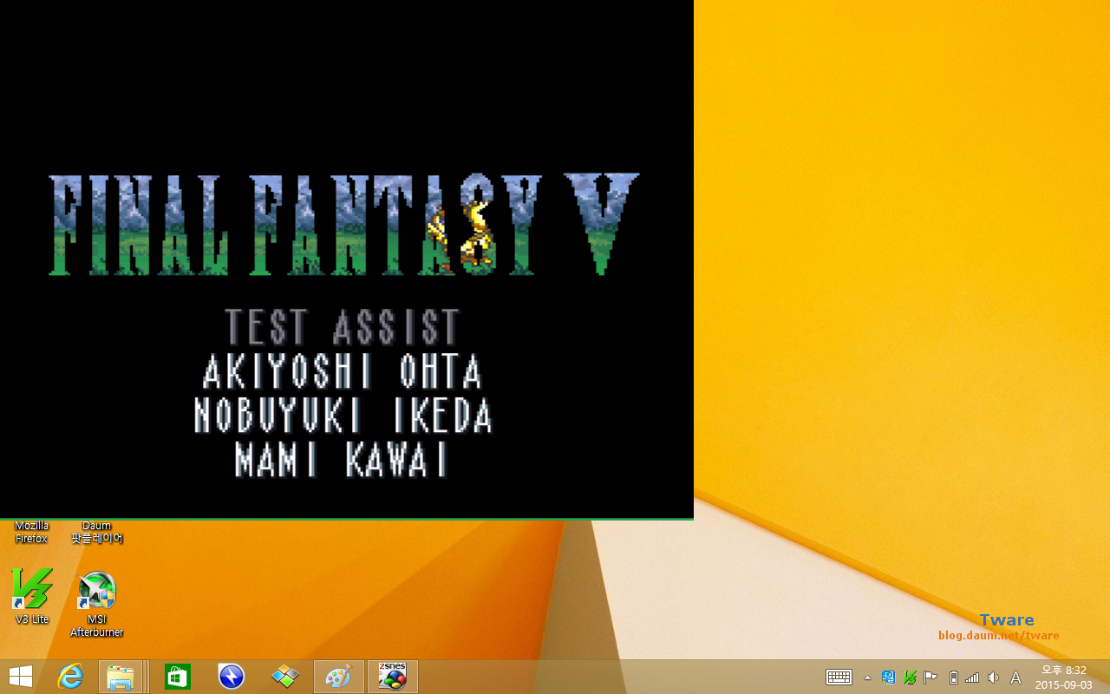The image size is (1110, 694).
Task: Open the Windows Start button
Action: point(21,677)
